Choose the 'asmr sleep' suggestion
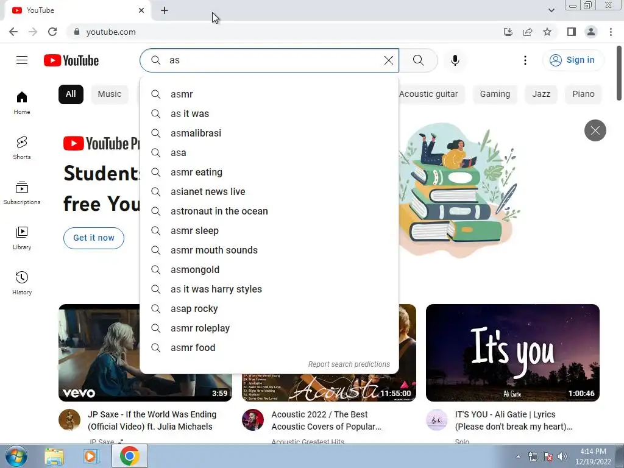The width and height of the screenshot is (624, 468). (x=269, y=231)
